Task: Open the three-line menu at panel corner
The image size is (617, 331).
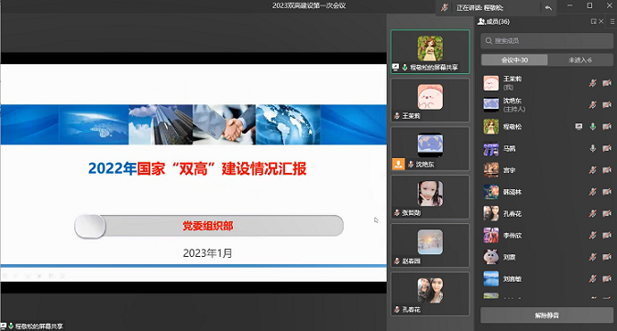Action: (612, 22)
